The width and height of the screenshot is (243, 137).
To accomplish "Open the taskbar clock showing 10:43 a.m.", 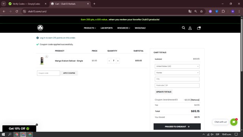I will [226, 134].
